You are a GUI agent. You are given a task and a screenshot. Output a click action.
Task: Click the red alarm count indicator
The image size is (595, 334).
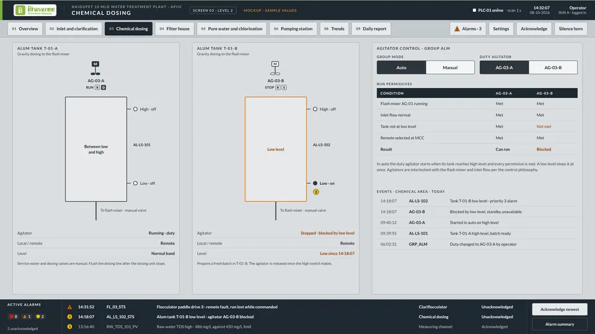[x=13, y=317]
